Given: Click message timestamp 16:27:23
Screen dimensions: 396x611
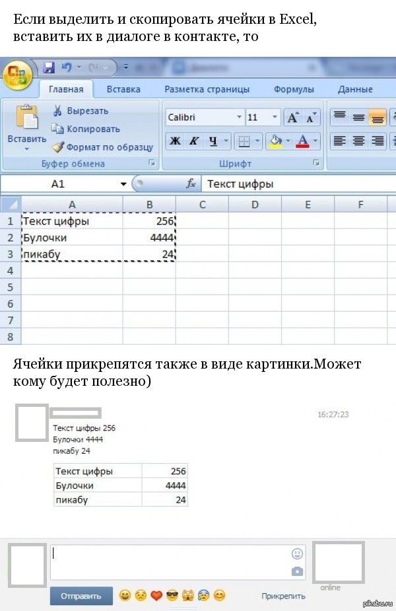Looking at the screenshot, I should click(x=333, y=415).
